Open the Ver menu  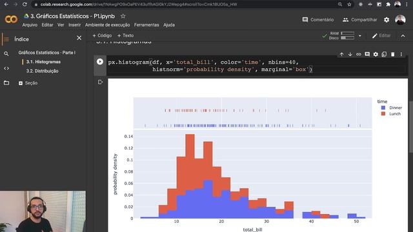point(61,24)
